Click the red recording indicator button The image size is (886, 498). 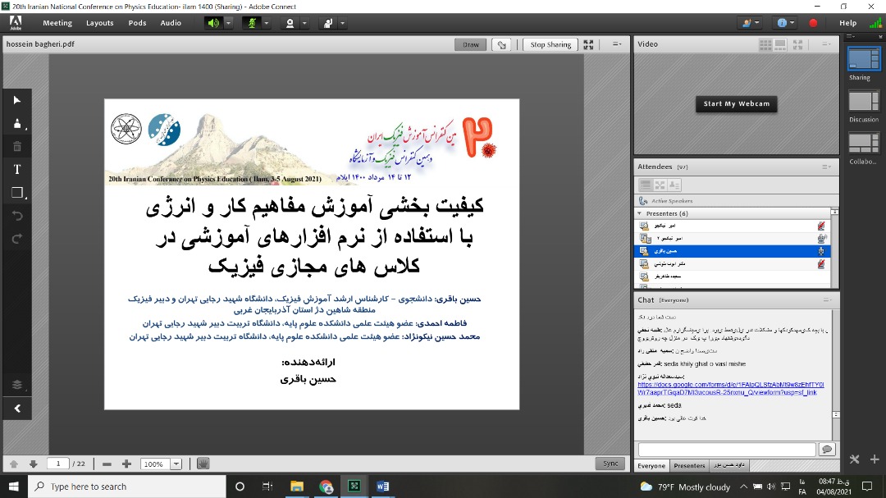click(x=813, y=23)
